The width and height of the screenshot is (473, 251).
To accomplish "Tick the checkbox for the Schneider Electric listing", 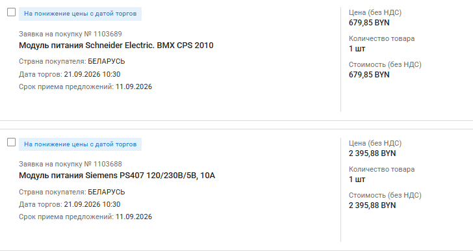I will (11, 12).
